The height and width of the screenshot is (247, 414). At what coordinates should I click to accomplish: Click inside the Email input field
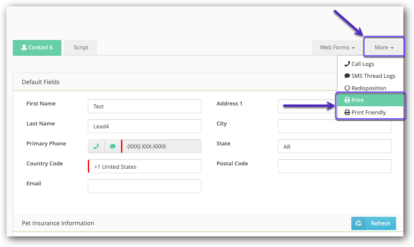(x=144, y=186)
